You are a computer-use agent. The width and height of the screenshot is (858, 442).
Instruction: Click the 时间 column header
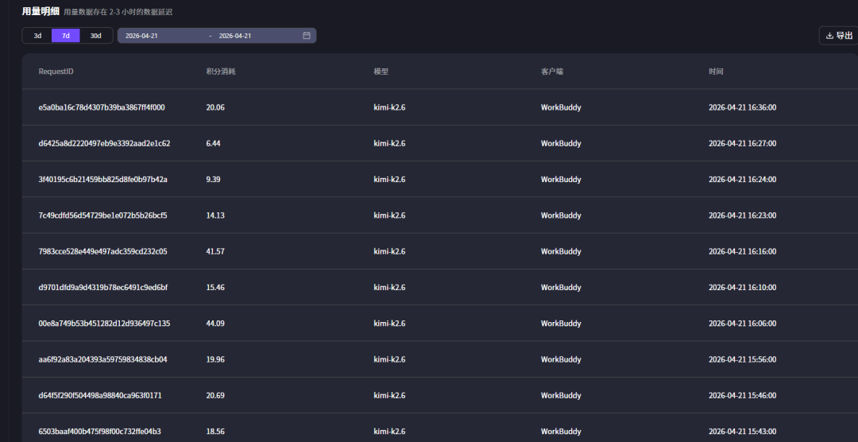[x=716, y=72]
